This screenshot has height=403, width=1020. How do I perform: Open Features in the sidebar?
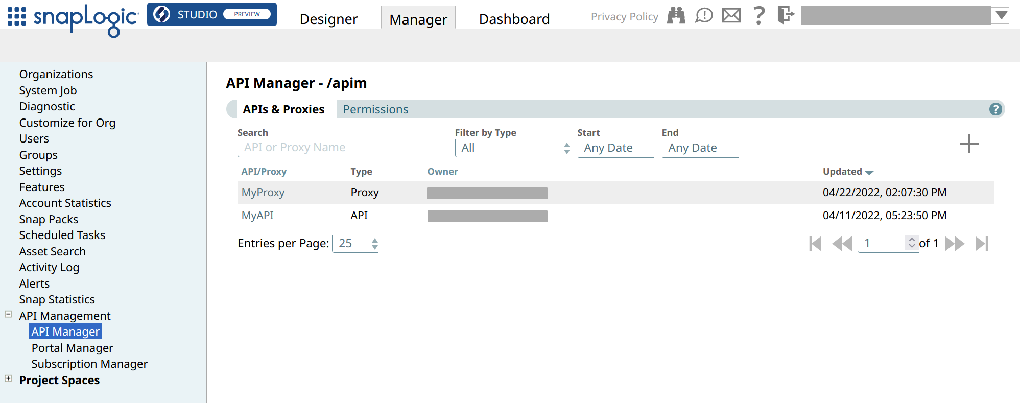click(x=42, y=187)
